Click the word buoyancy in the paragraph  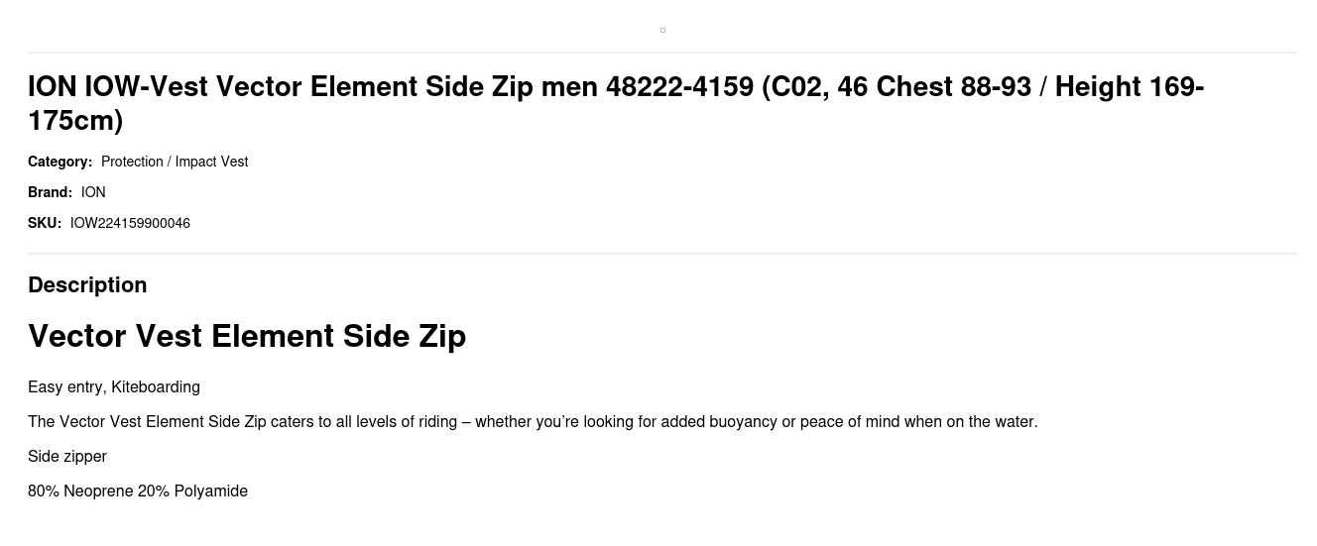[x=743, y=421]
